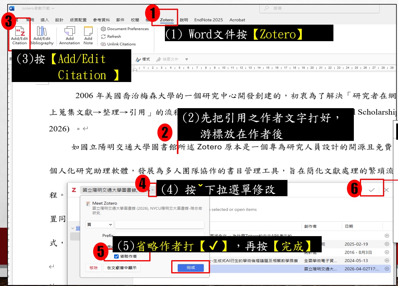The width and height of the screenshot is (398, 286).
Task: Add the 2024-05-13 item with plus icon
Action: click(x=387, y=260)
